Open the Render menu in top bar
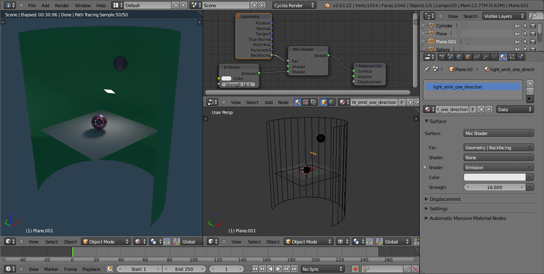This screenshot has height=274, width=544. 62,5
